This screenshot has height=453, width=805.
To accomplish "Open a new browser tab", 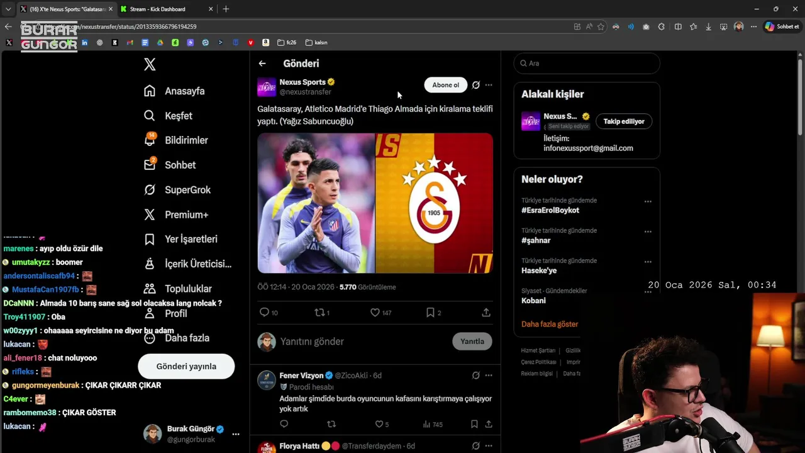I will 226,9.
